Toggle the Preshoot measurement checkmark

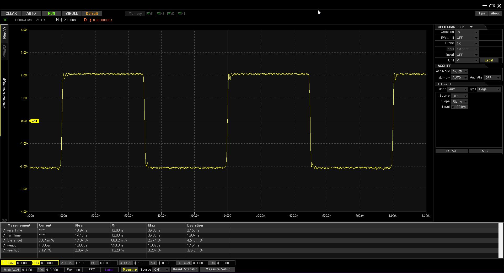4,250
